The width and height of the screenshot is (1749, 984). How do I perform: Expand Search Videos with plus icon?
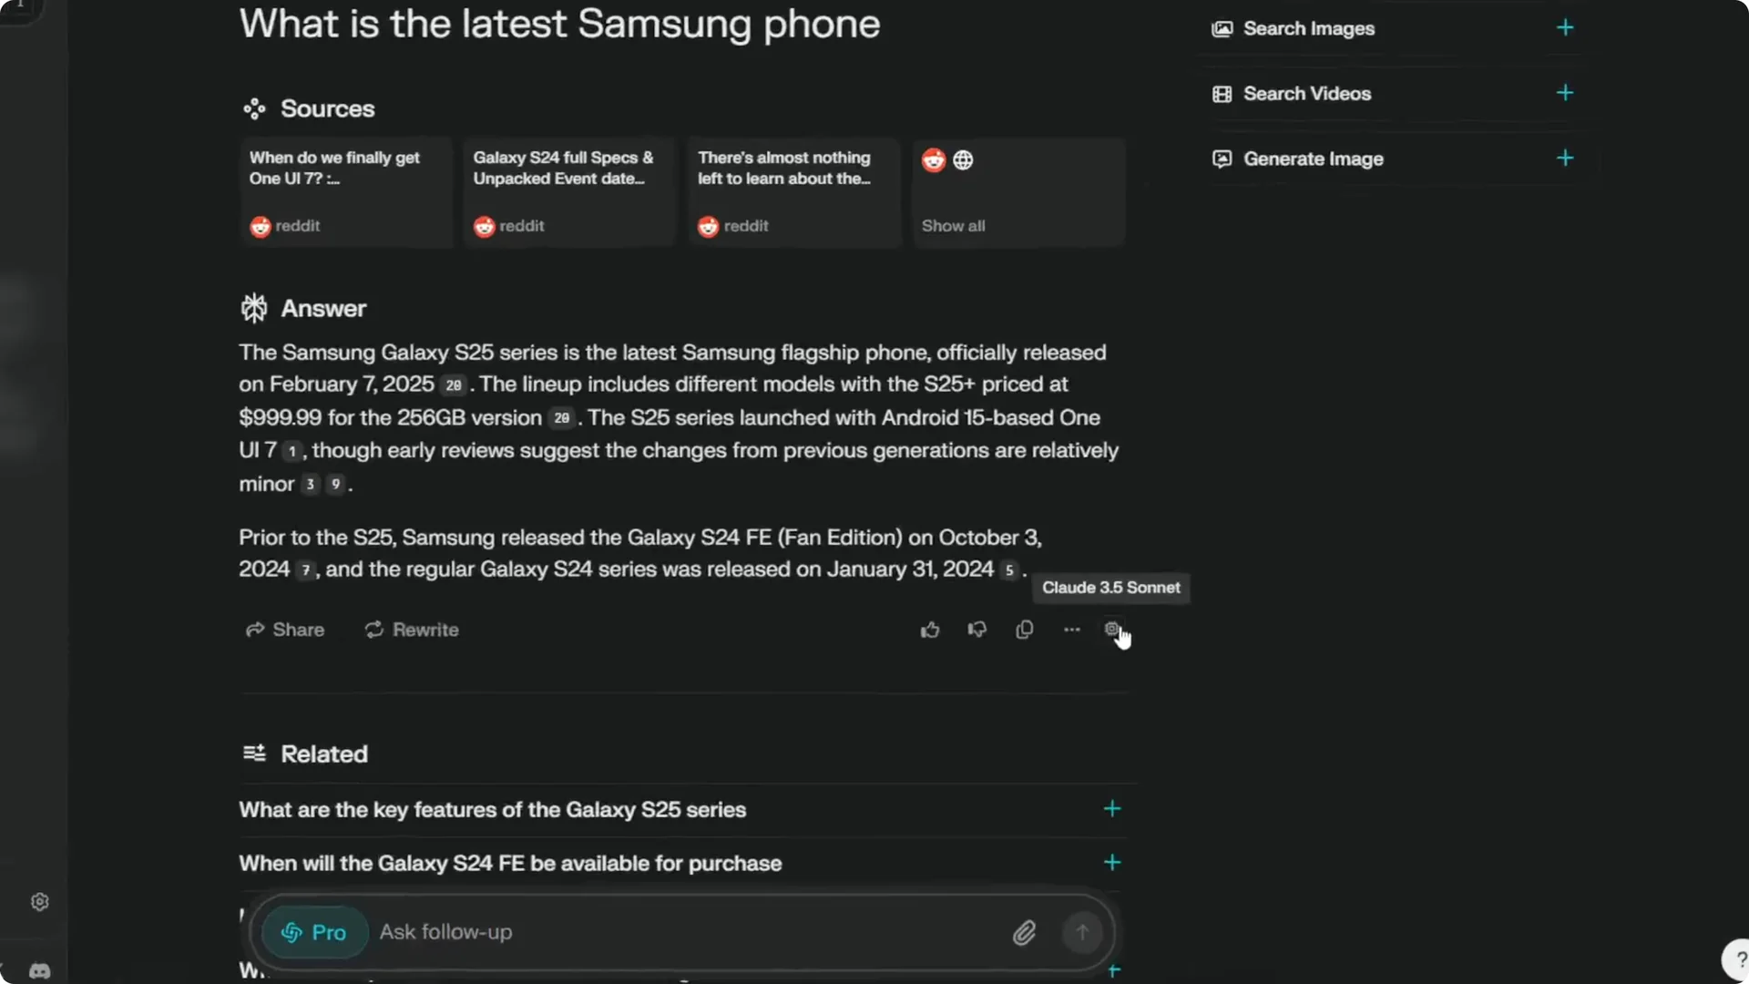(x=1564, y=93)
